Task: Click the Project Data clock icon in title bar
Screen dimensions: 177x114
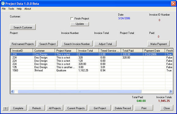Action: (x=3, y=3)
